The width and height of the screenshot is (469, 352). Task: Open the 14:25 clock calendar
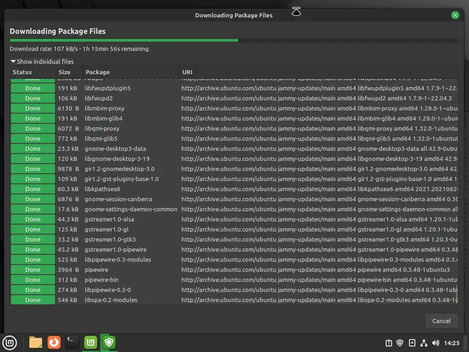[x=452, y=343]
